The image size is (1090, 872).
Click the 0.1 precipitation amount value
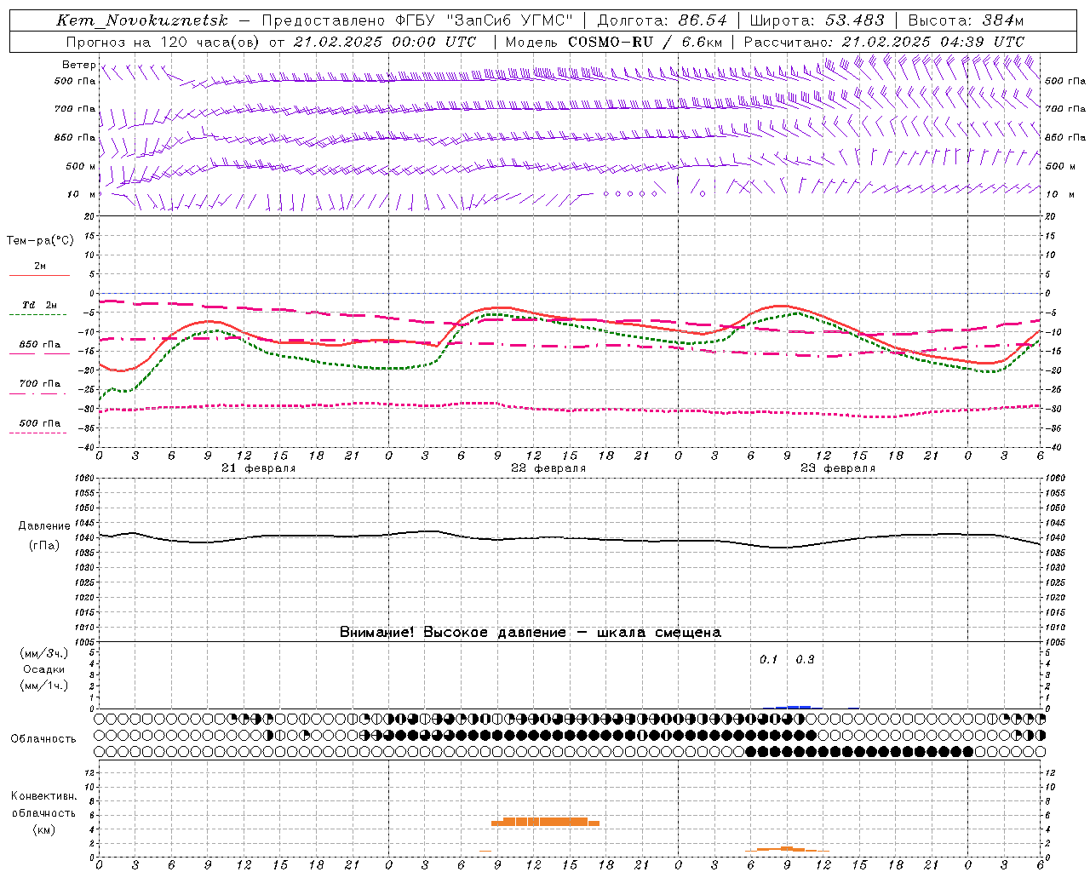point(769,660)
